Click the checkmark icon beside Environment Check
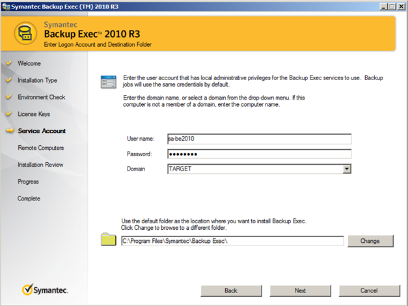The image size is (408, 306). coord(9,97)
